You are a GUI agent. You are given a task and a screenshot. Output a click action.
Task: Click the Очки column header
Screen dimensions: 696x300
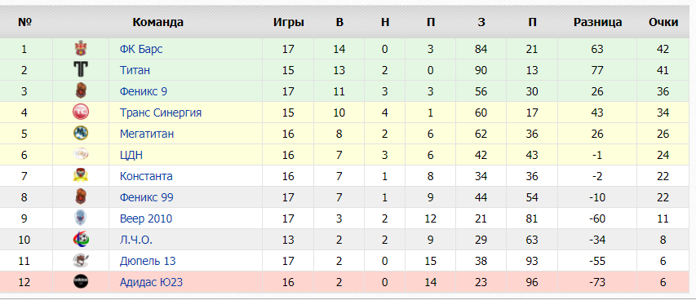(x=663, y=22)
